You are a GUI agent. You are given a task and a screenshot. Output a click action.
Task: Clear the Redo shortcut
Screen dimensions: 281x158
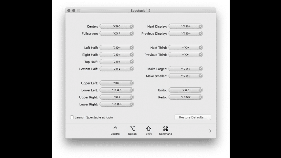200,97
